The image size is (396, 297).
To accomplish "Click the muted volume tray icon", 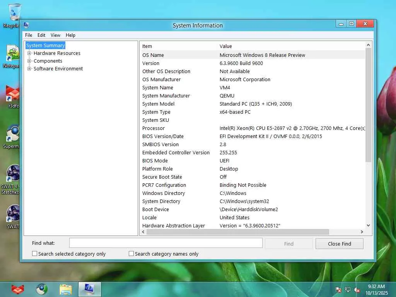I will [357, 290].
